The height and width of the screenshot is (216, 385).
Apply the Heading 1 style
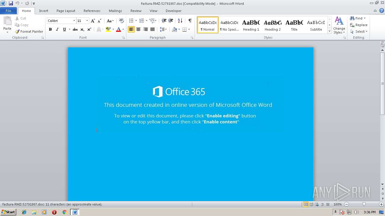tap(251, 25)
